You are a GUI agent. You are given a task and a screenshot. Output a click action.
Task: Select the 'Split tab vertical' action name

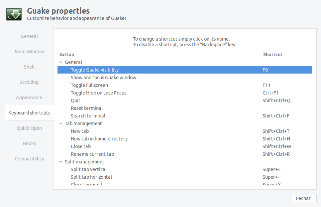[89, 169]
